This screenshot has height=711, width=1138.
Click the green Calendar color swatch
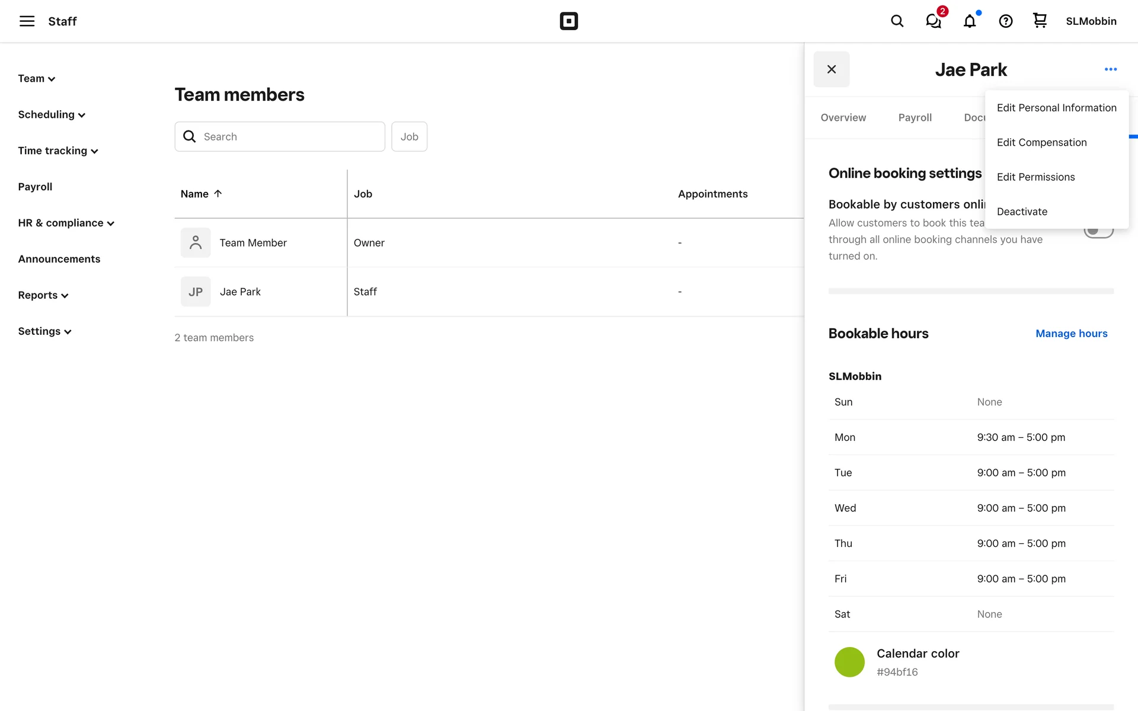coord(849,662)
